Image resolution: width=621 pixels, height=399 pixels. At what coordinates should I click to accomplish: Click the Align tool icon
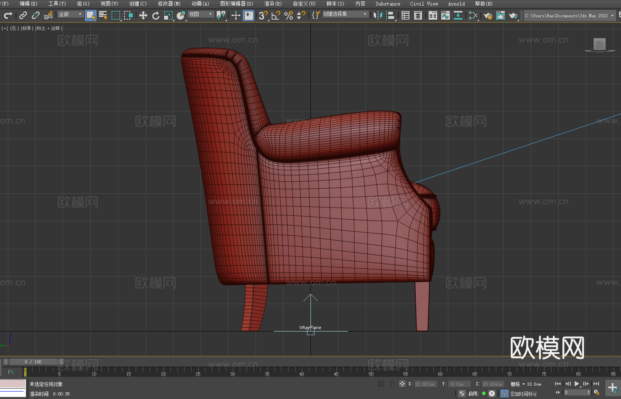[391, 15]
